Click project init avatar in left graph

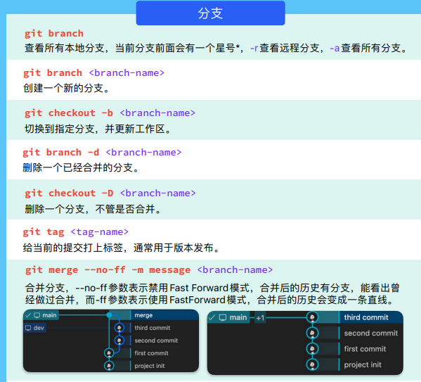point(109,366)
